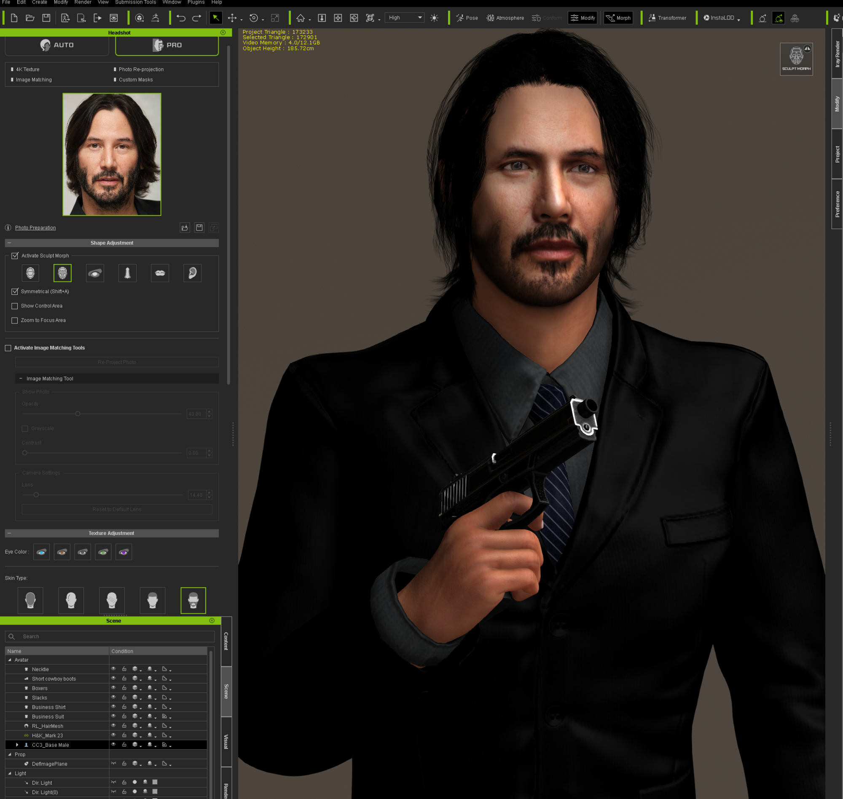This screenshot has width=843, height=799.
Task: Pick the first skin type head icon
Action: [x=30, y=601]
